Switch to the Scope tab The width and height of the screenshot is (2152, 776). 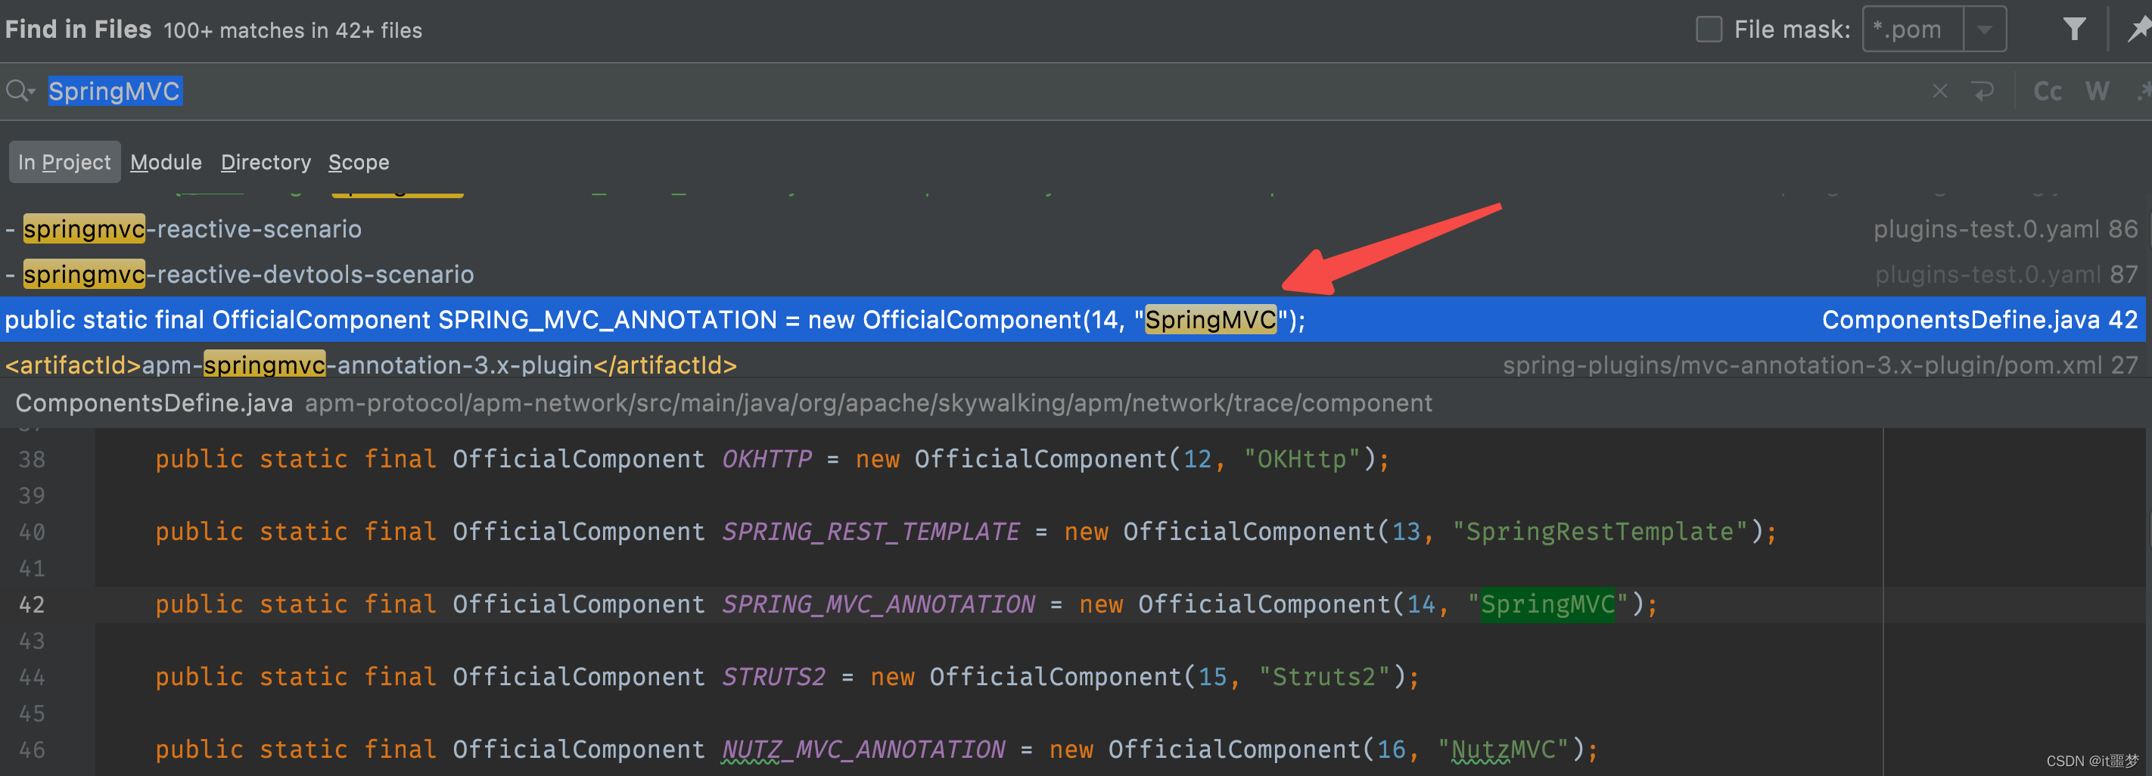point(359,162)
